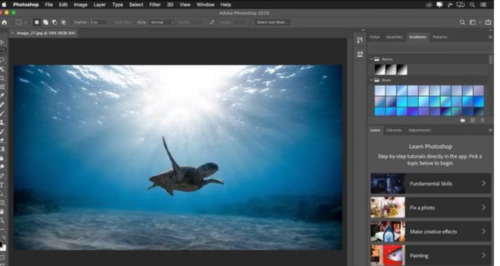Select the Zoom tool in toolbar

2,220
